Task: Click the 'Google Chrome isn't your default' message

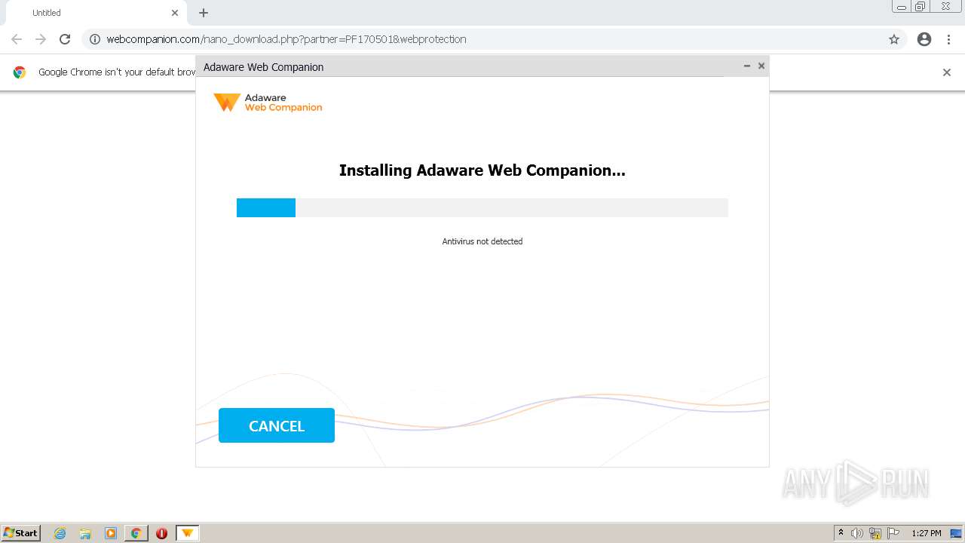Action: pyautogui.click(x=117, y=72)
